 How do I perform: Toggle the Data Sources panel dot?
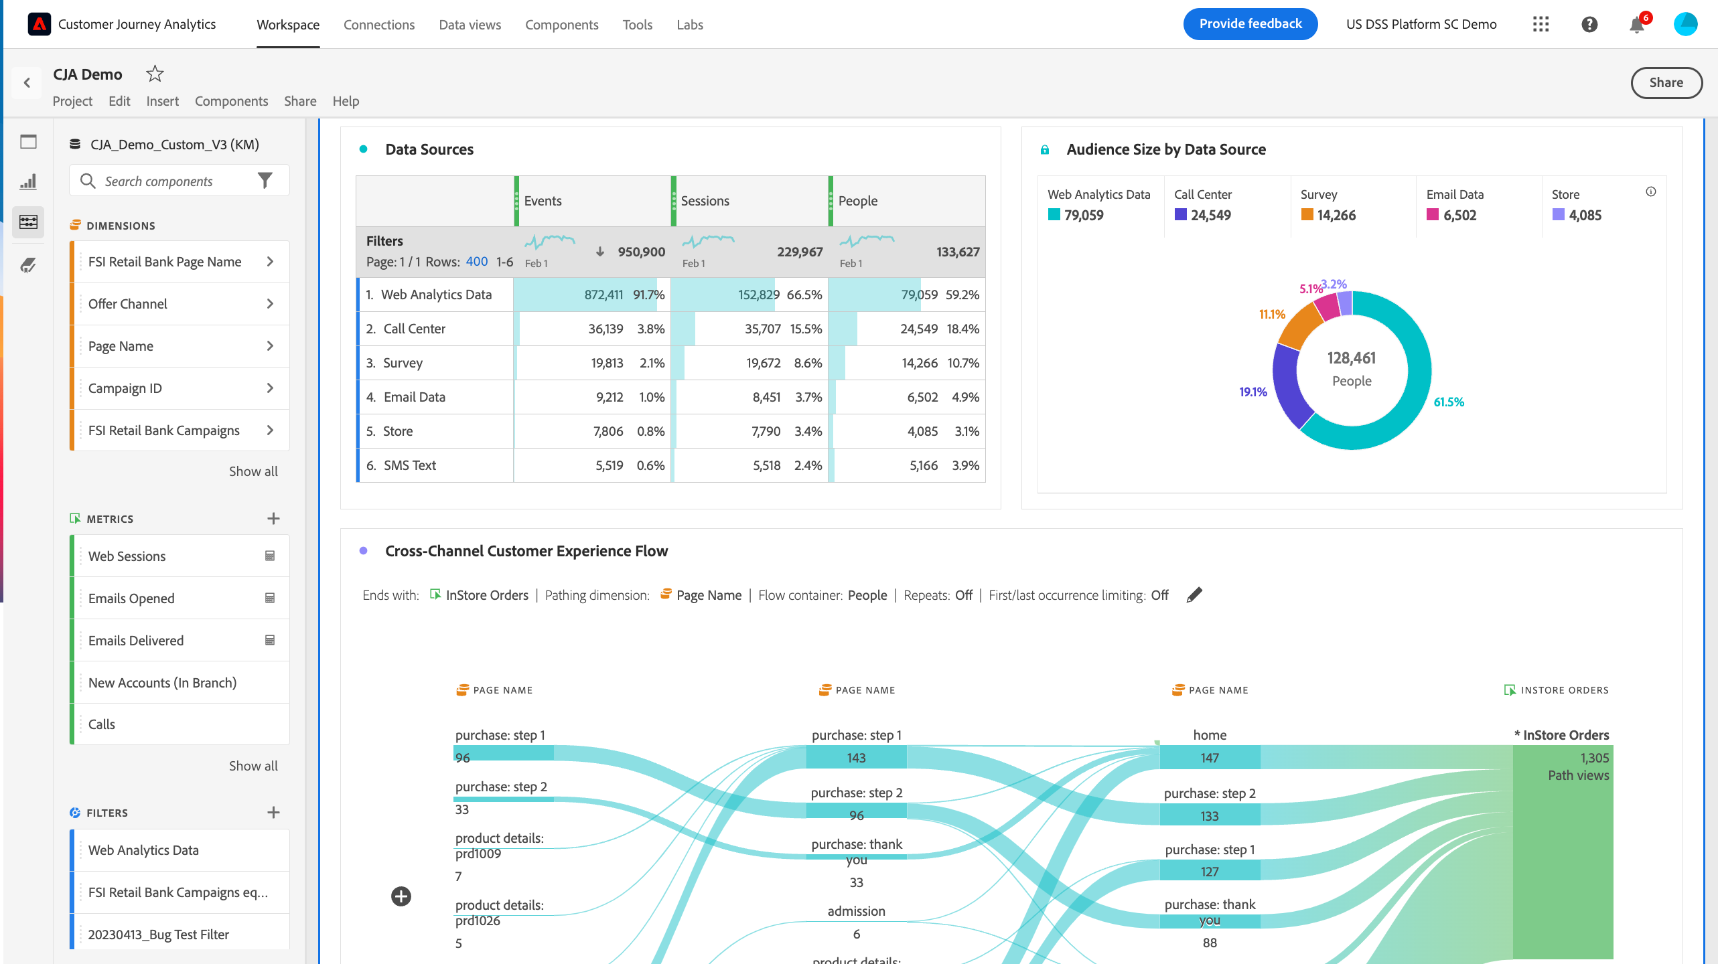point(363,149)
